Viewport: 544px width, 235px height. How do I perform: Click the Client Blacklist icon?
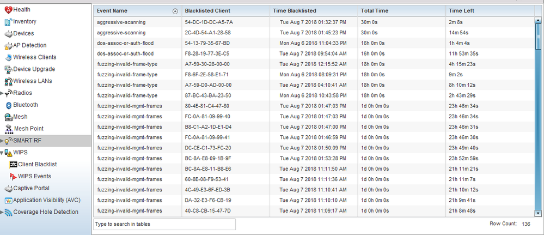(x=13, y=164)
